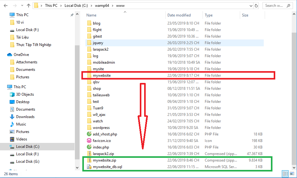Screen dimensions: 297x178
Task: Select Local Disk (F:) under This PC tree
Action: (27, 154)
